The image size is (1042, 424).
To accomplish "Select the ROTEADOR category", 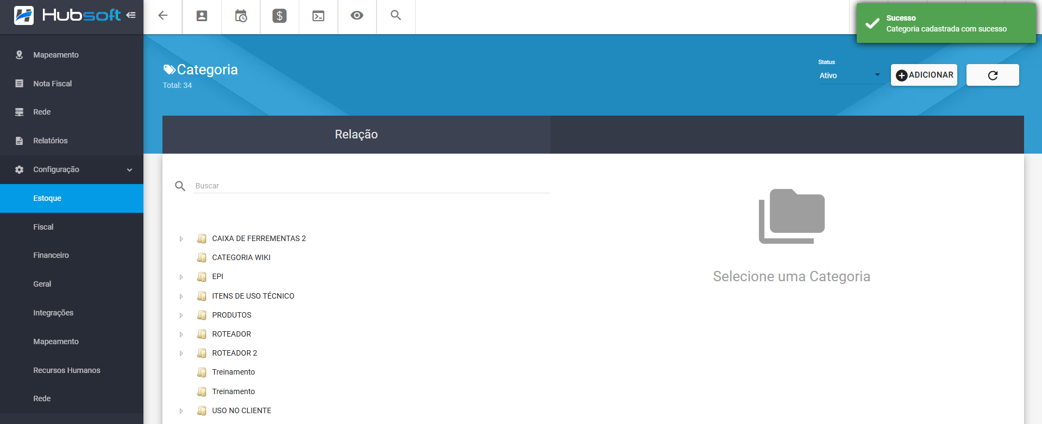I will click(x=231, y=334).
